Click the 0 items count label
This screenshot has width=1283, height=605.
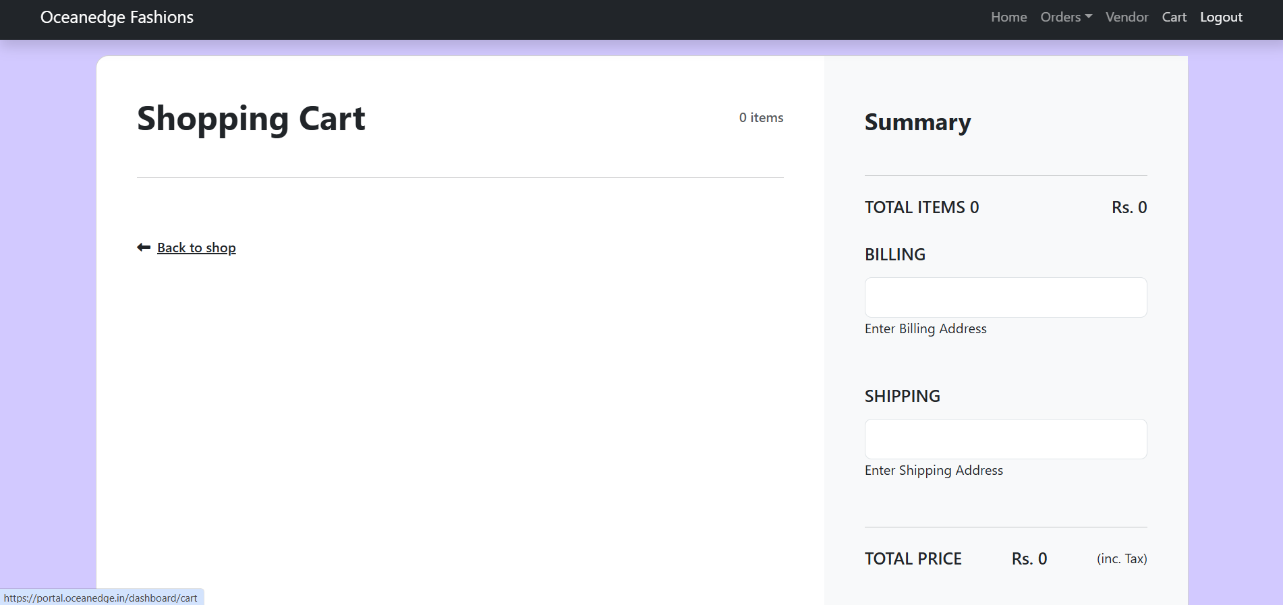tap(761, 118)
